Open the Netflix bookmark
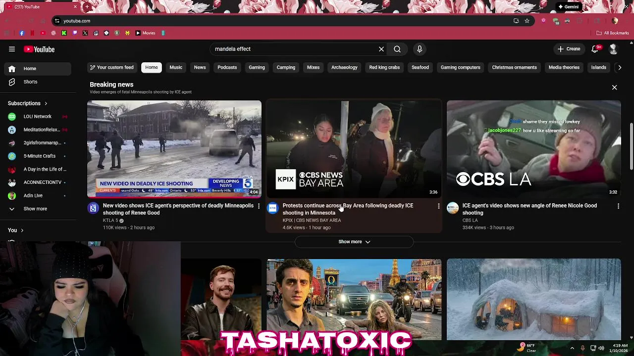The image size is (634, 356). (32, 33)
